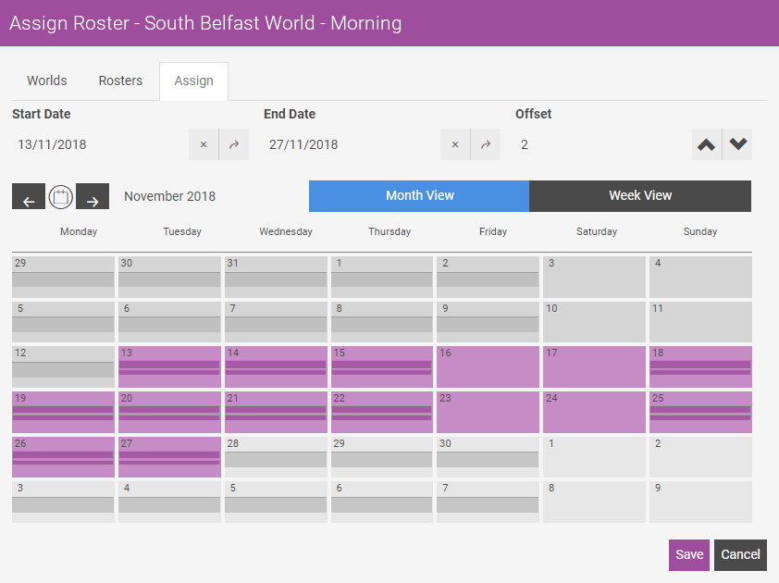Open the Worlds tab
This screenshot has width=779, height=583.
tap(47, 81)
